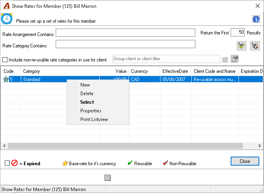Click the Group-client or client filter field

tap(166, 59)
